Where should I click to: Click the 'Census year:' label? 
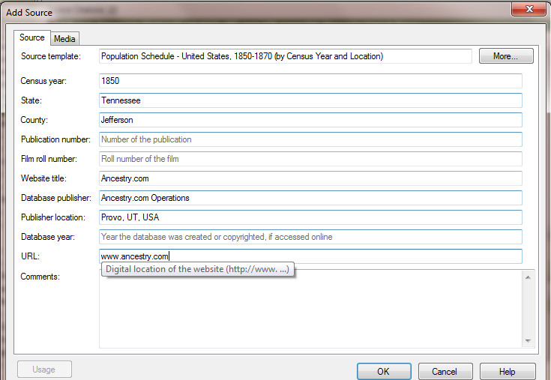(43, 81)
